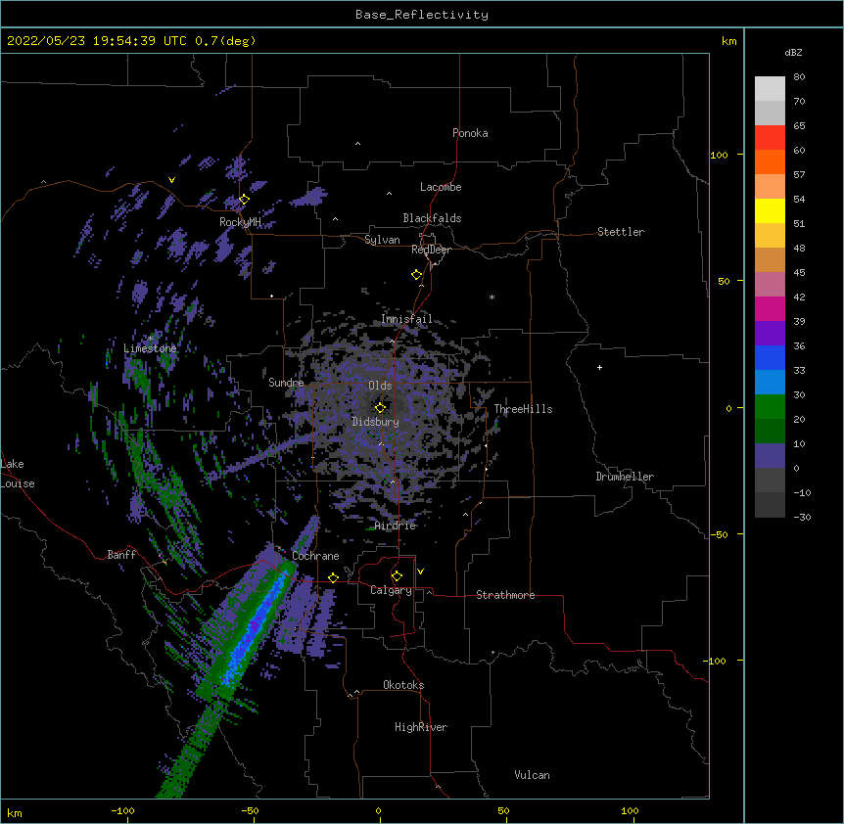
Task: Select the Lacombe label on map
Action: 441,187
